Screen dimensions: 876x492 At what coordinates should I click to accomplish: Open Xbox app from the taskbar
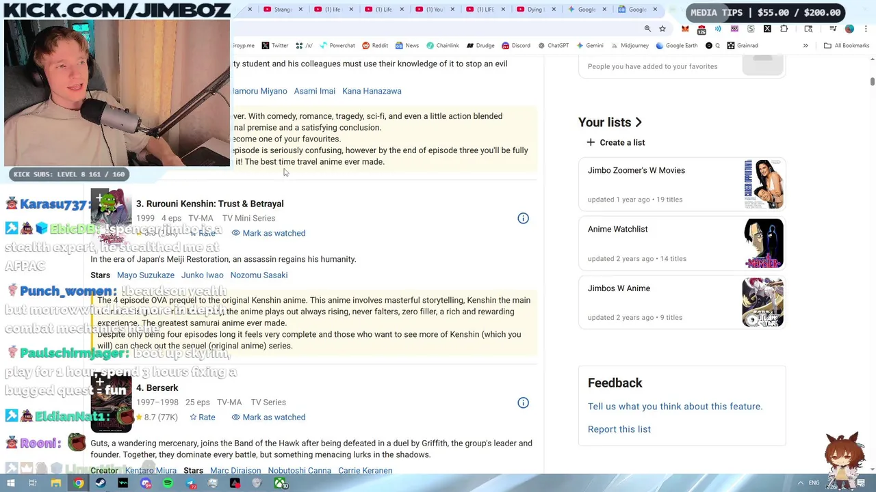point(280,483)
